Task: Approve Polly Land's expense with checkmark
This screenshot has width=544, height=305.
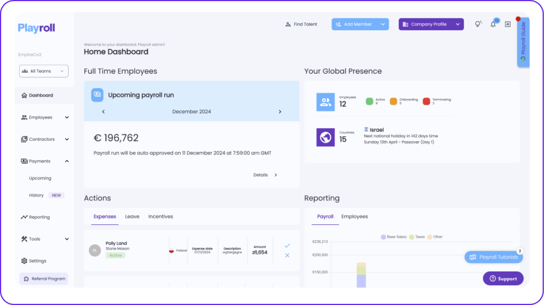Action: point(287,245)
